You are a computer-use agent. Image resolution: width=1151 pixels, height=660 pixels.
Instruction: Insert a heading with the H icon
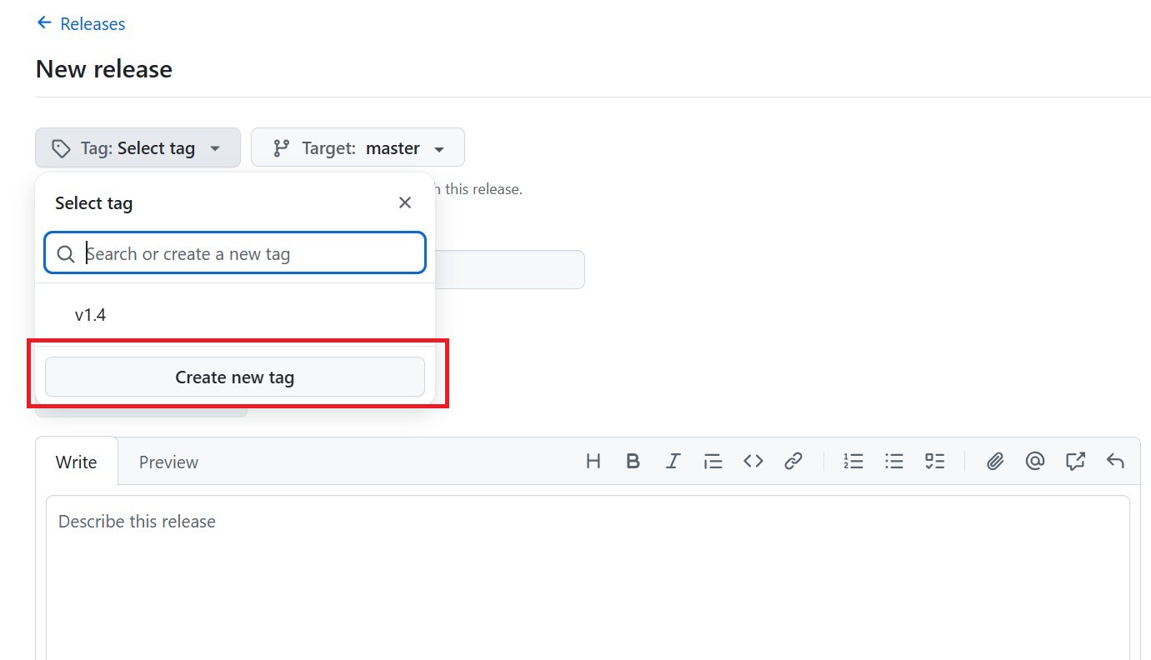(593, 461)
